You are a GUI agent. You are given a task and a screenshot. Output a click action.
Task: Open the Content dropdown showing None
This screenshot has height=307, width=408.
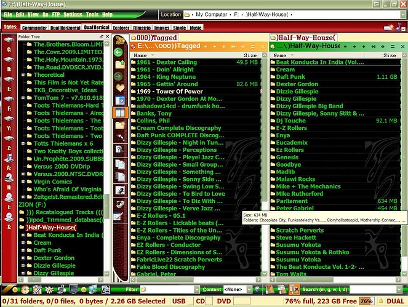coord(249,289)
